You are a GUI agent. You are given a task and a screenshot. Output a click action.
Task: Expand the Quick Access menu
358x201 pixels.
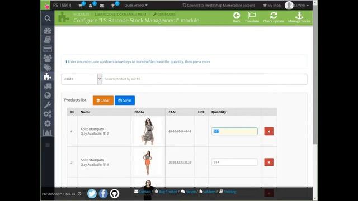(x=136, y=5)
